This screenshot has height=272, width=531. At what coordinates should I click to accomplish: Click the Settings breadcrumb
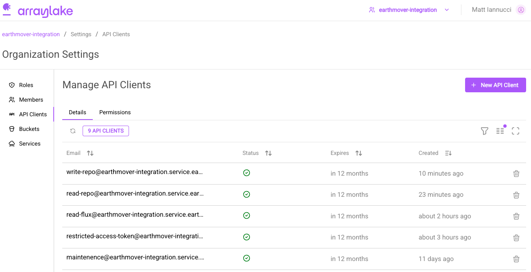click(81, 34)
